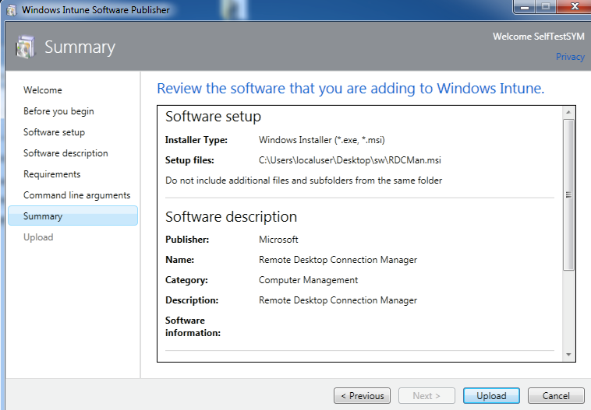
Task: Go back with the Previous button
Action: pos(362,396)
